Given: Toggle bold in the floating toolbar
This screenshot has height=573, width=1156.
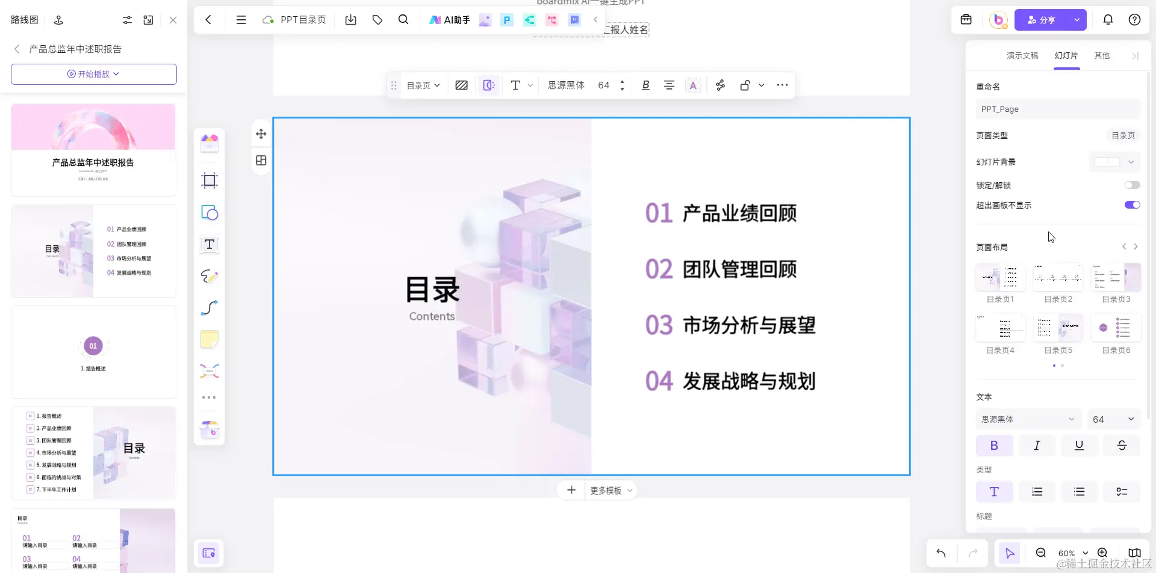Looking at the screenshot, I should point(645,85).
